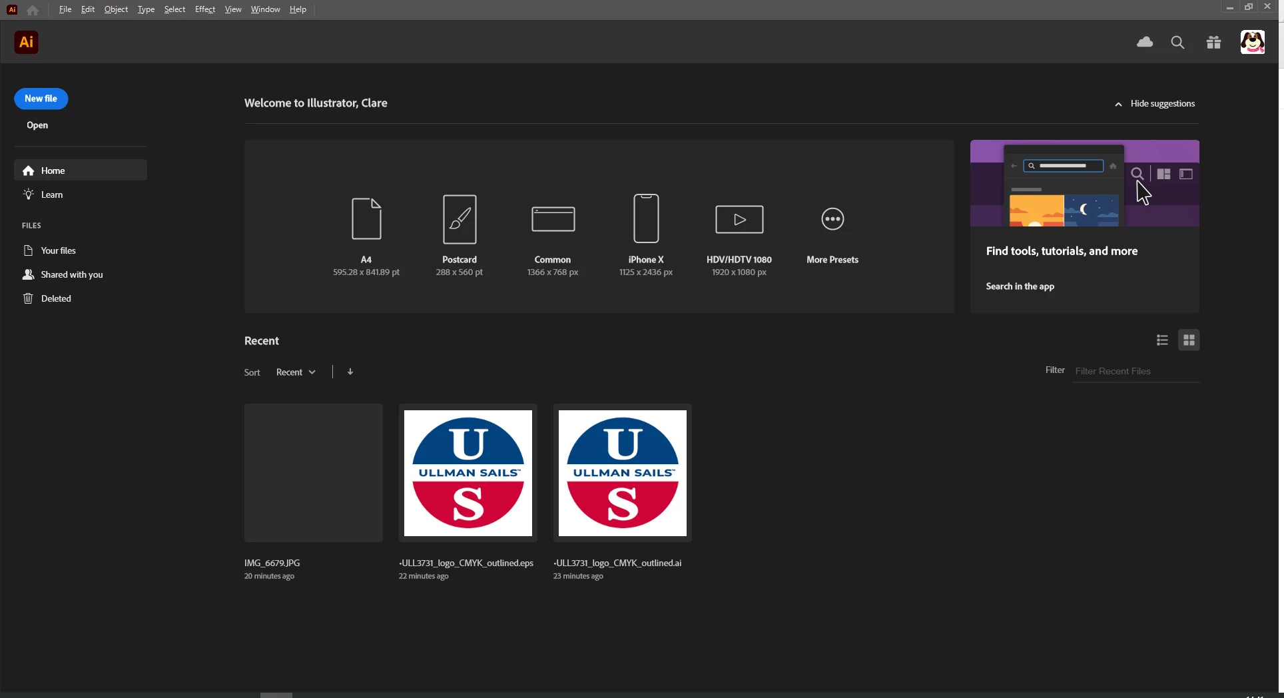Click the horizontal scrollbar thumb at bottom
This screenshot has width=1284, height=698.
[x=276, y=695]
